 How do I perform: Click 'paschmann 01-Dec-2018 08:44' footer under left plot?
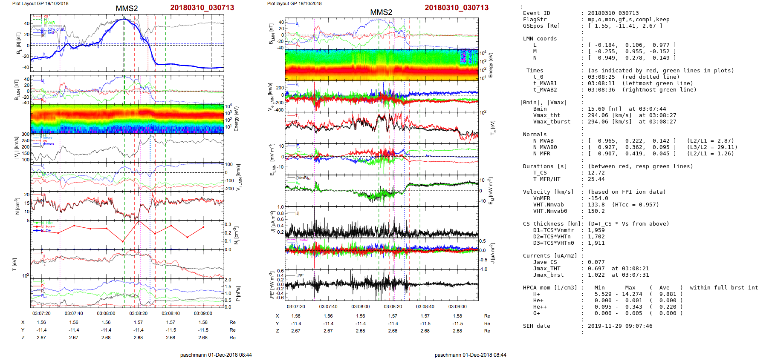click(216, 355)
